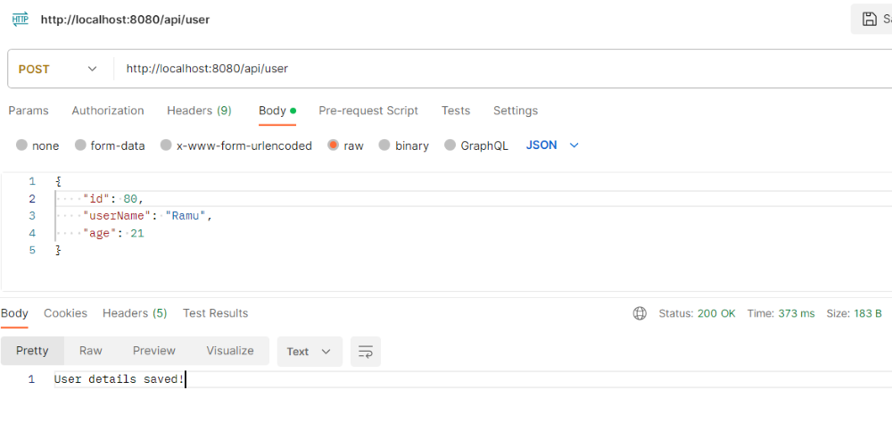Select the binary body option

385,145
